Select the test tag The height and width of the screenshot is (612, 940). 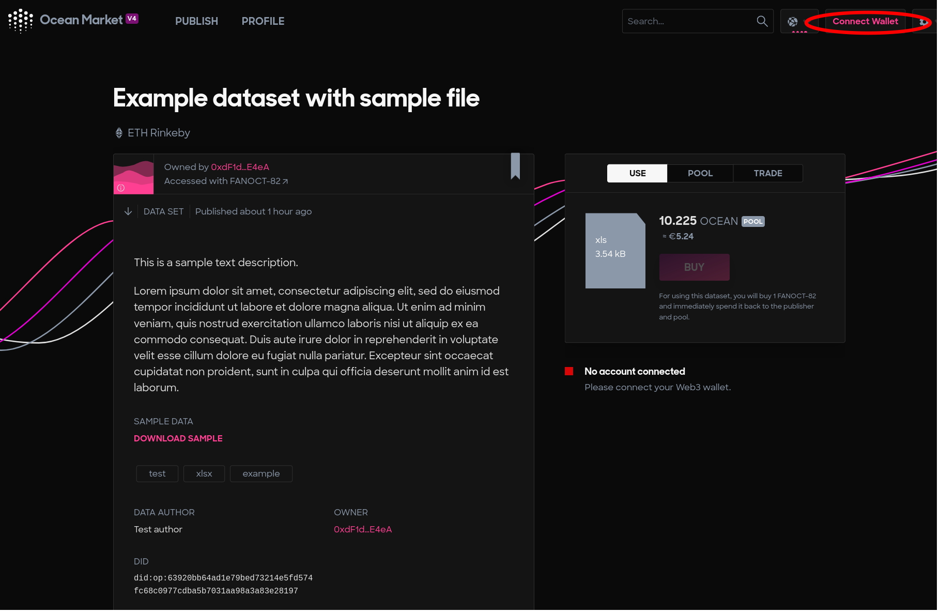click(x=158, y=475)
